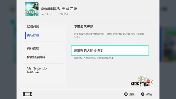Click the Nintendo publisher text
Screen dimensions: 176x99
(x=63, y=14)
